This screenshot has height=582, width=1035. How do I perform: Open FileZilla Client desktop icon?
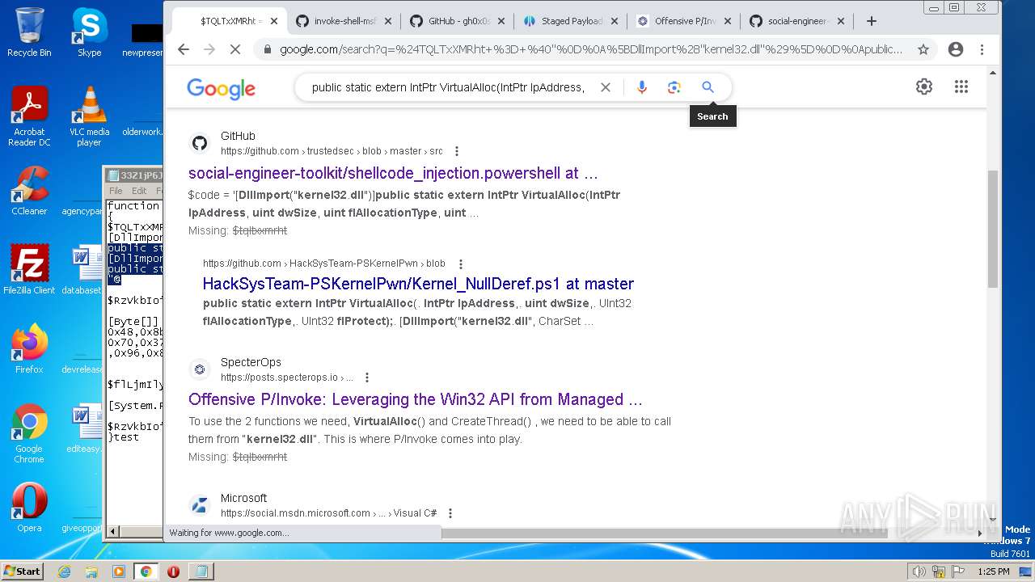click(x=29, y=270)
